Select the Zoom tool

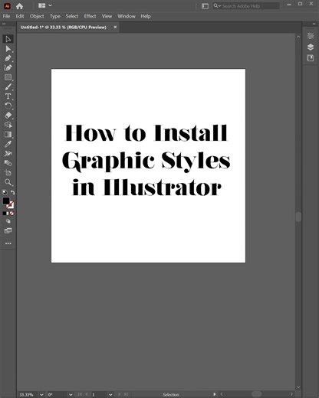(x=8, y=182)
